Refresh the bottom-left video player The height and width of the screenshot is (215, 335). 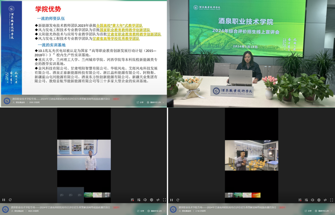(x=10, y=200)
